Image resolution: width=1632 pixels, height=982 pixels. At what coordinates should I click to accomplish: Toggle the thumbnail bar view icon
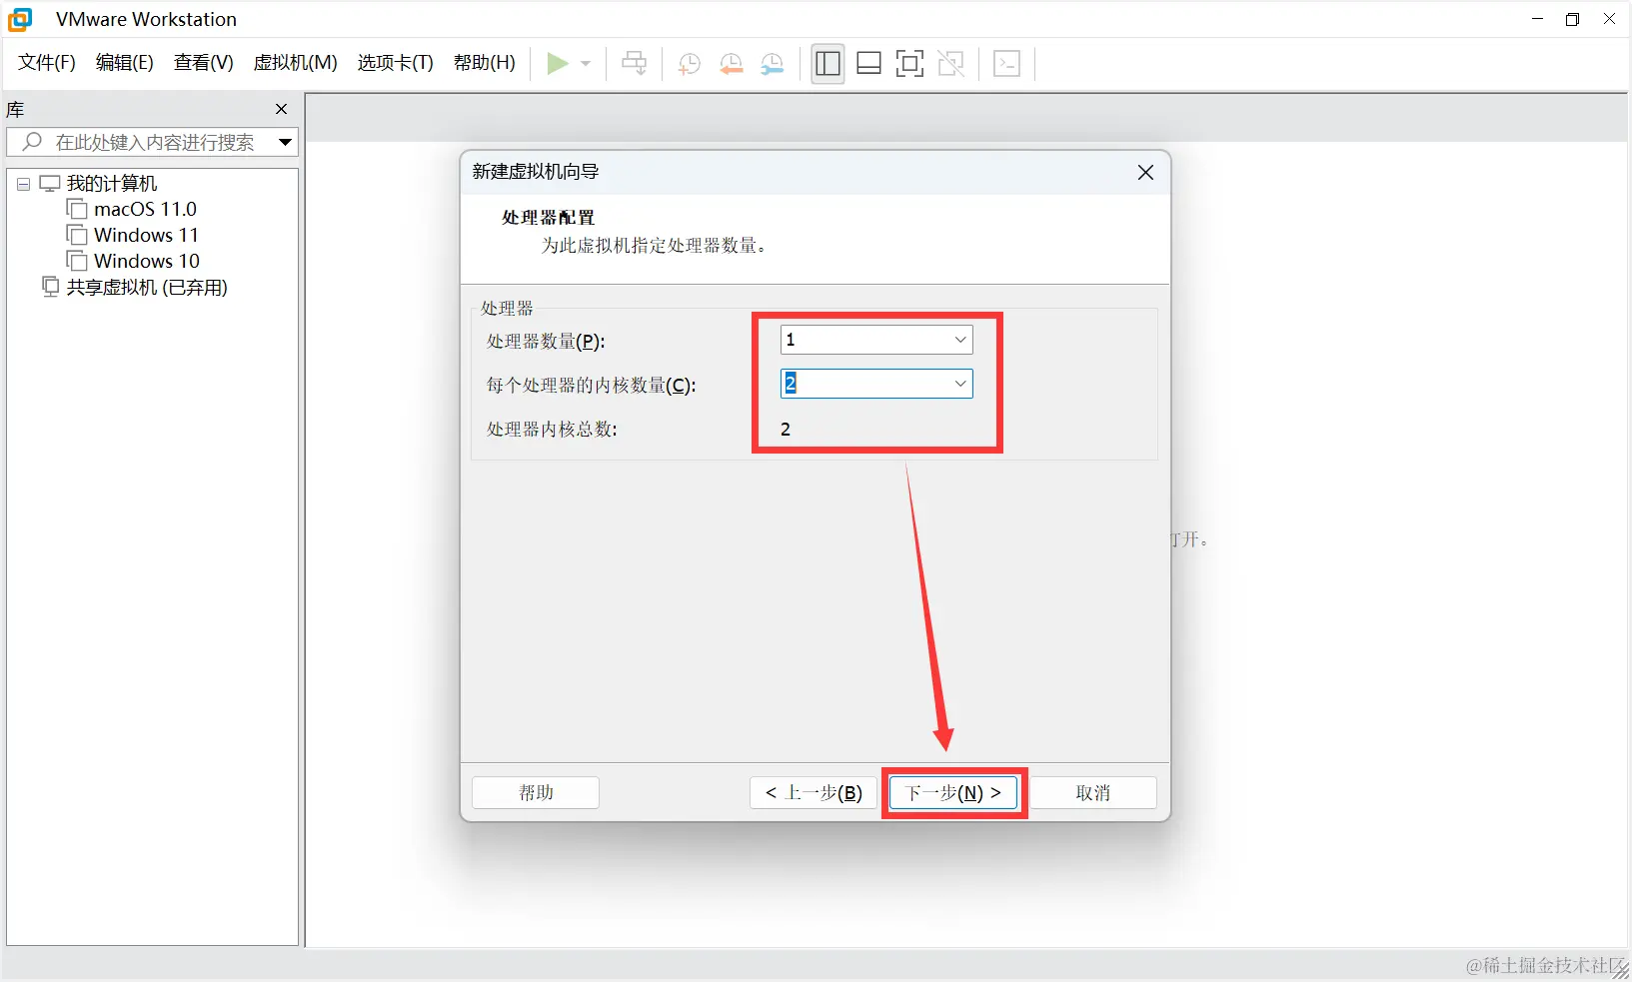pyautogui.click(x=869, y=64)
